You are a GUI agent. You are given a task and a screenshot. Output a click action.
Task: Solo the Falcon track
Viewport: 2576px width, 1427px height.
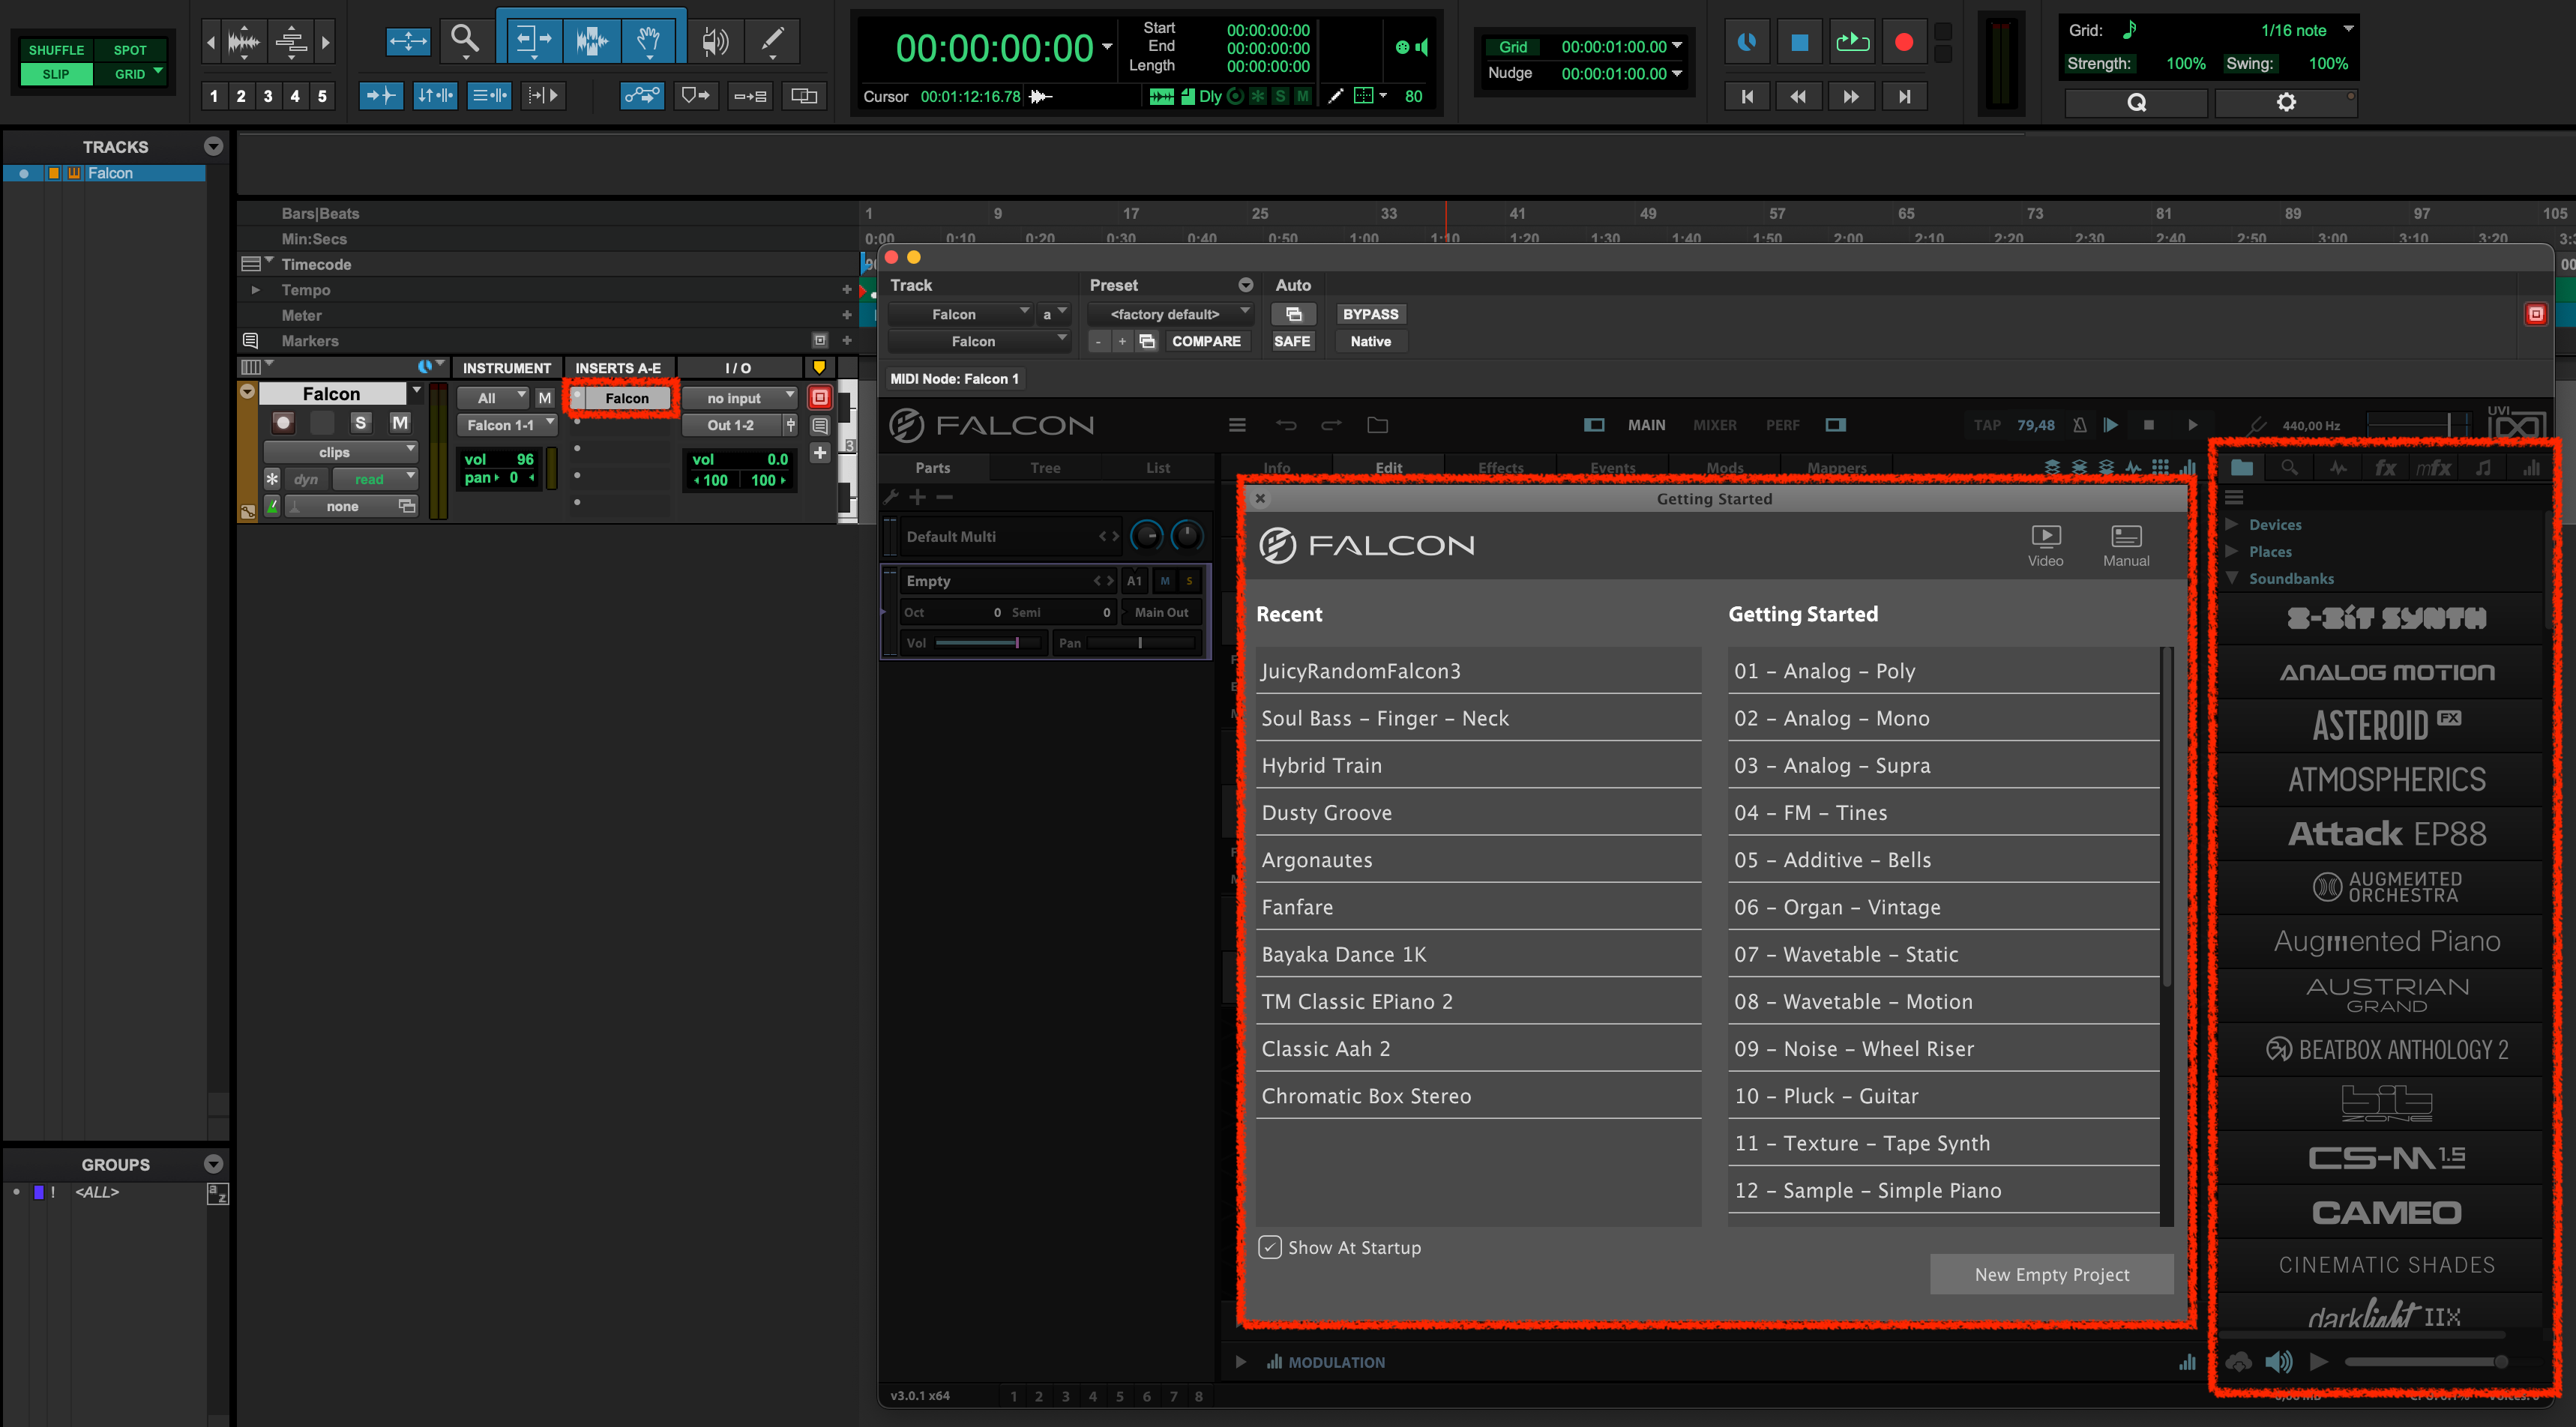(x=360, y=422)
